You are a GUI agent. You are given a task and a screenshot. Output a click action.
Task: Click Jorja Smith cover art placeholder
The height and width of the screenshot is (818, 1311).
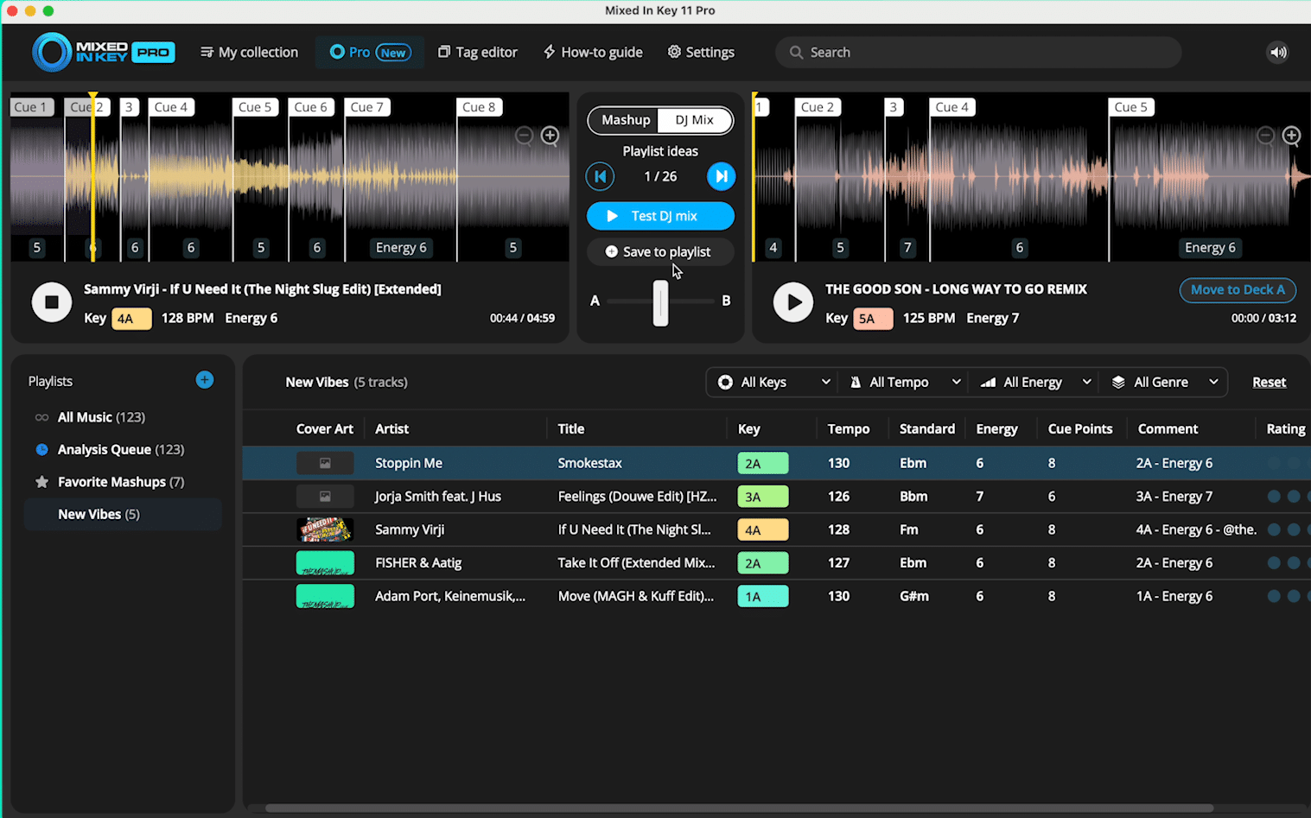pos(325,497)
